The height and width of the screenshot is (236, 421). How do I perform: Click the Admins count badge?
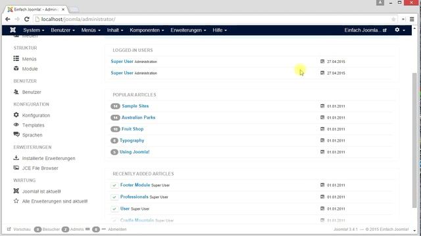click(x=65, y=229)
